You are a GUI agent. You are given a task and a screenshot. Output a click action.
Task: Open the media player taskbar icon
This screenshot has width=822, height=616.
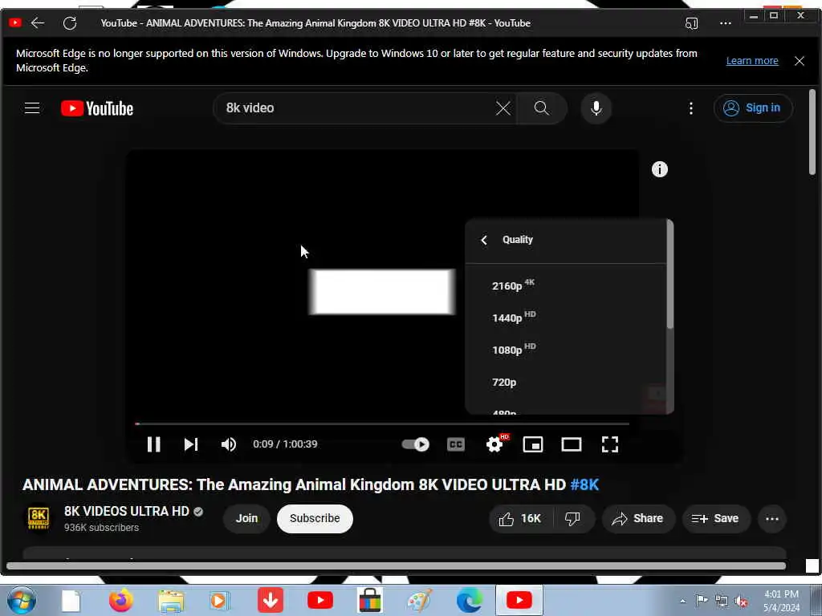coord(220,601)
